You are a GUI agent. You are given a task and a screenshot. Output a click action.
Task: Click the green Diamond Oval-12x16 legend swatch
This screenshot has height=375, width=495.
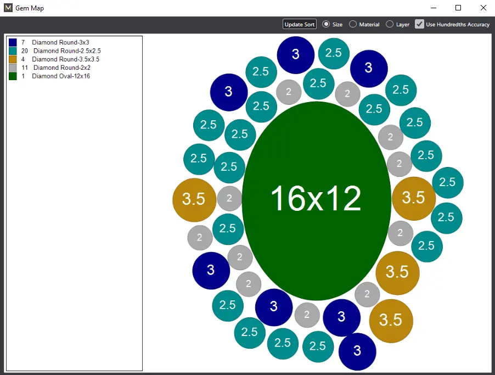(13, 76)
